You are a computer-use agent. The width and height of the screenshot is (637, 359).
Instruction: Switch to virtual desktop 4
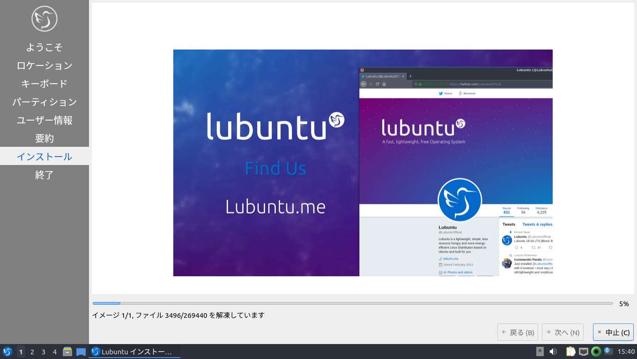[55, 352]
